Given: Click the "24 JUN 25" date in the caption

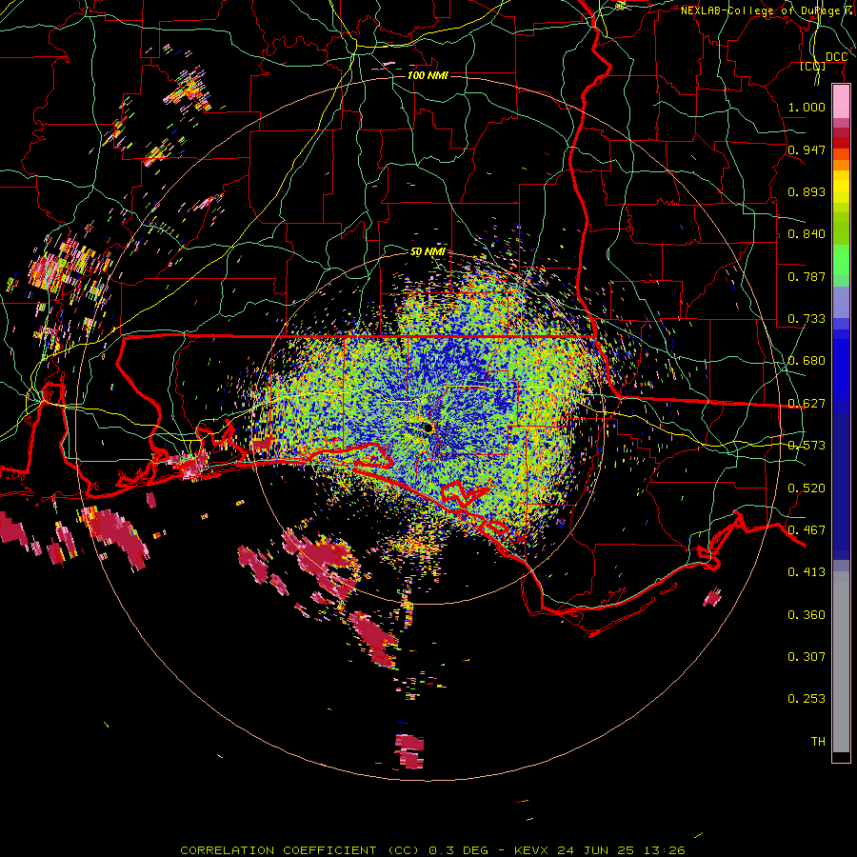Looking at the screenshot, I should point(596,850).
